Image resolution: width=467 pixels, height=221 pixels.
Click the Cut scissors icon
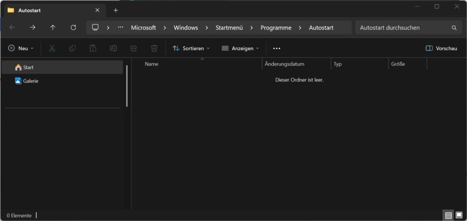tap(52, 48)
